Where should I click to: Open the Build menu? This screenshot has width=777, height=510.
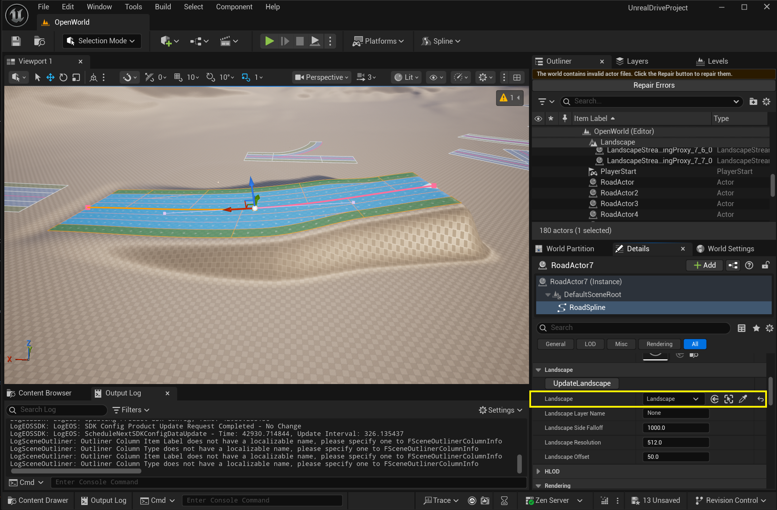click(x=163, y=7)
